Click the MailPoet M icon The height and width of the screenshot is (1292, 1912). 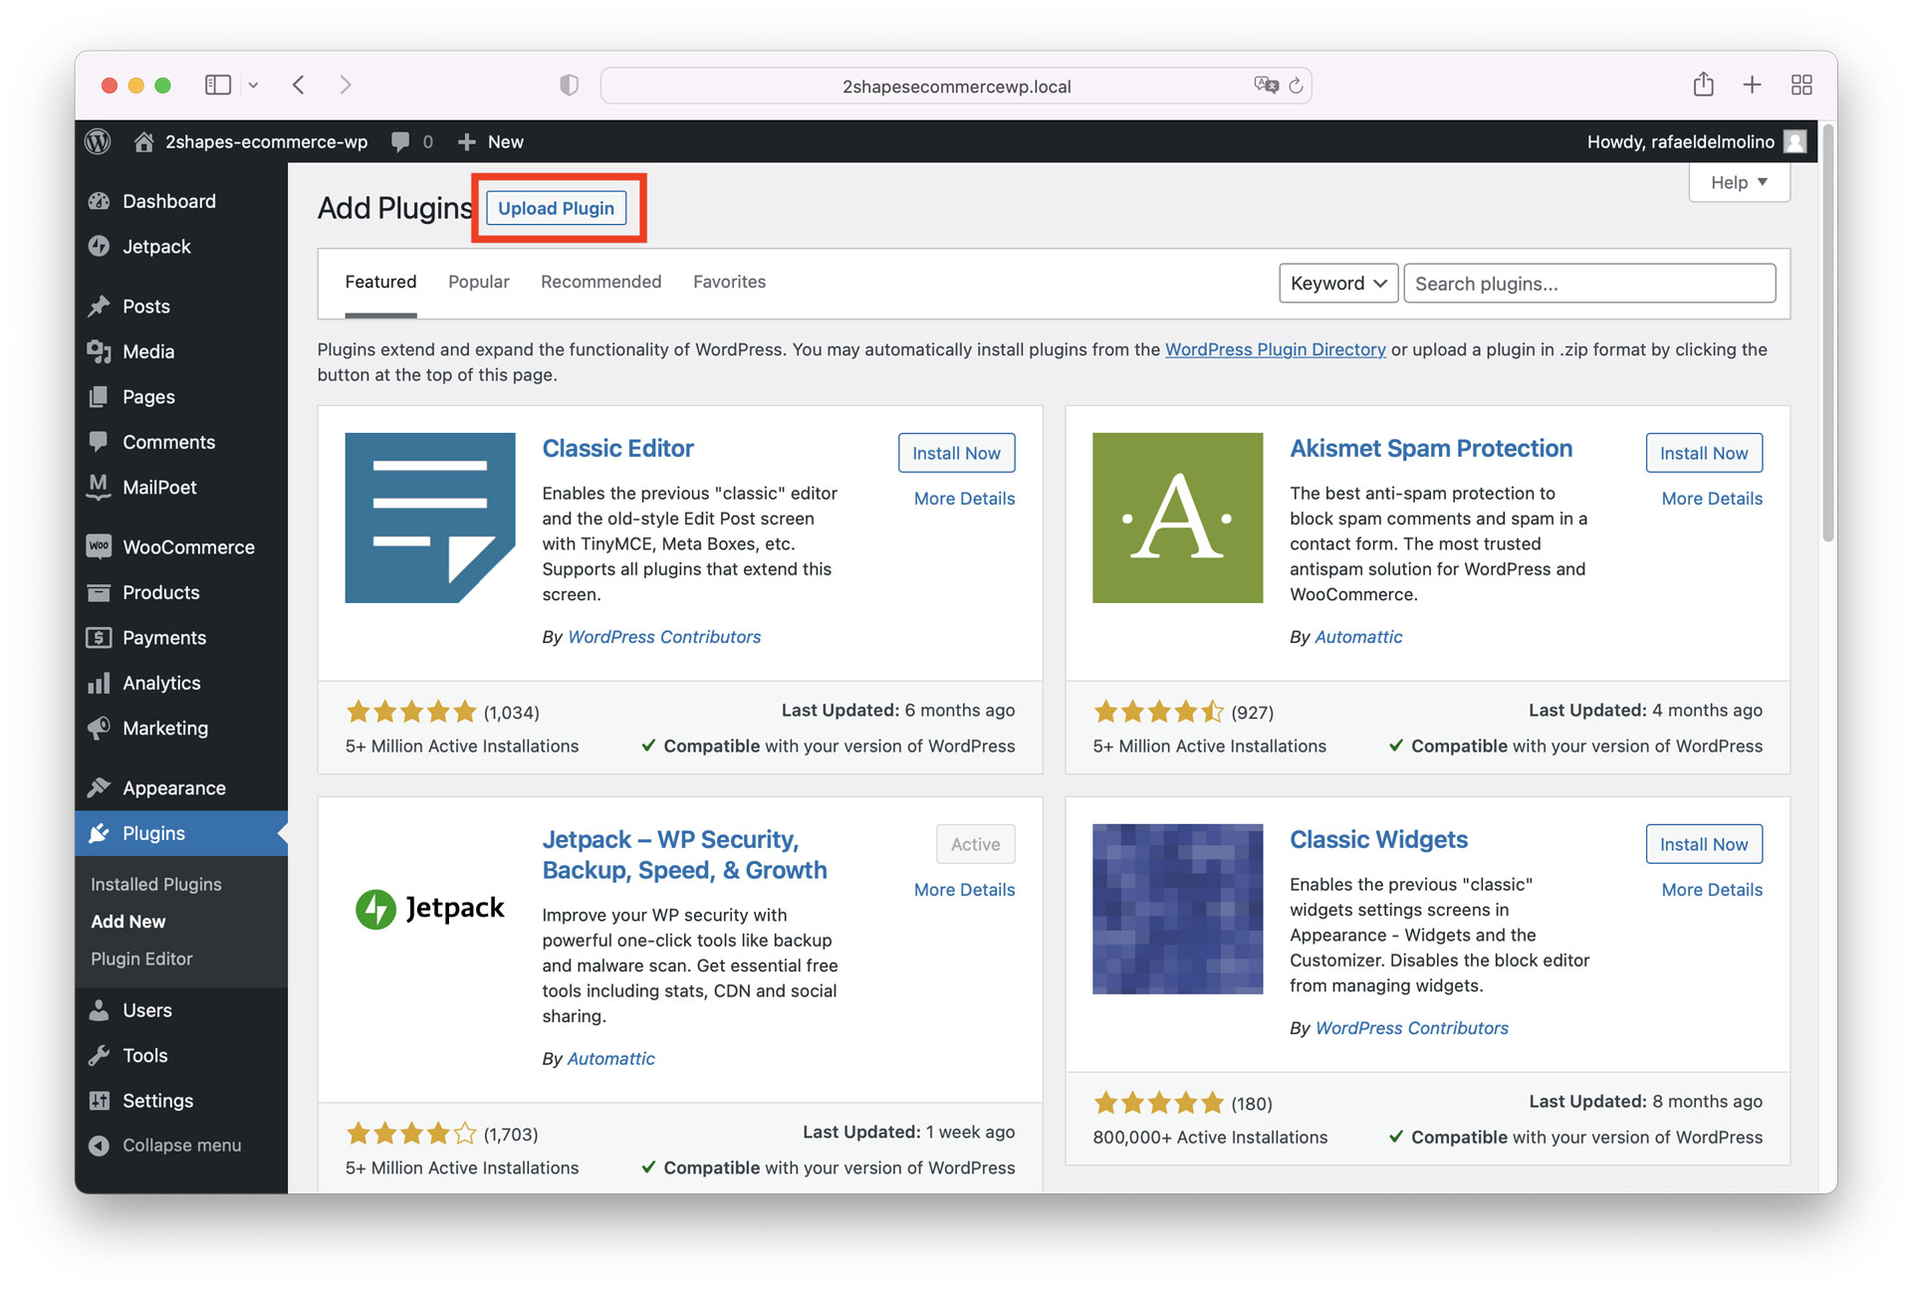pos(99,487)
